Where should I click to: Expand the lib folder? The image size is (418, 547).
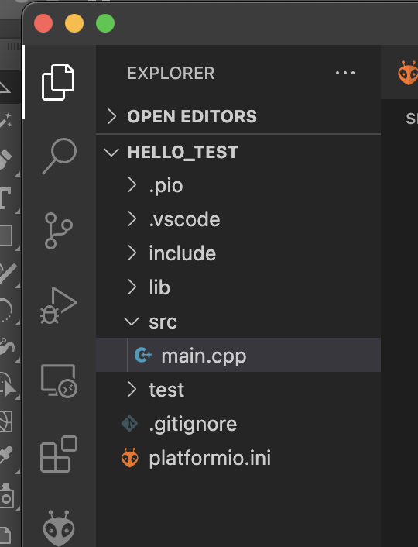click(238, 287)
